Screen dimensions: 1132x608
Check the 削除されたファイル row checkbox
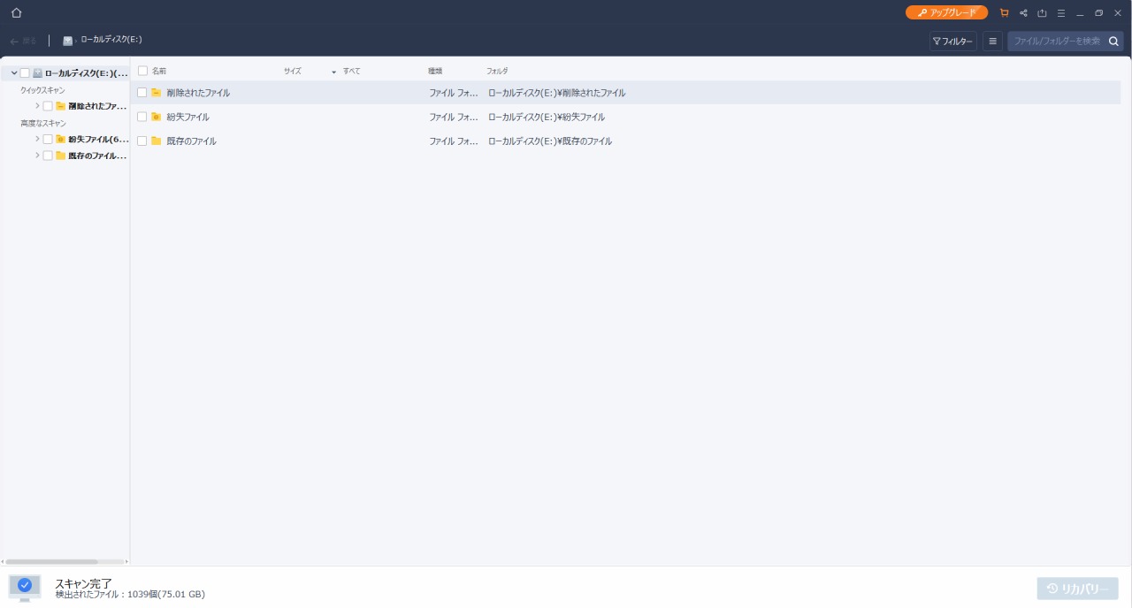[x=141, y=93]
